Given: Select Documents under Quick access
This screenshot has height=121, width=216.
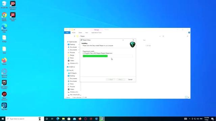Looking at the screenshot, I should 72,50.
